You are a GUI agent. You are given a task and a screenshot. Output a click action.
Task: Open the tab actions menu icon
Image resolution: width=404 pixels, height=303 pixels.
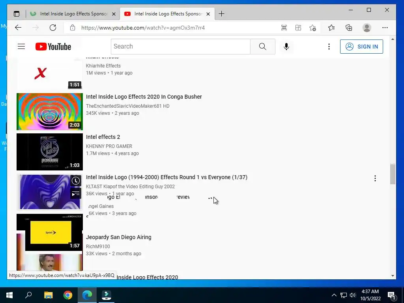click(x=17, y=14)
